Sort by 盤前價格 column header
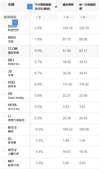The image size is (99, 169). [x=68, y=5]
